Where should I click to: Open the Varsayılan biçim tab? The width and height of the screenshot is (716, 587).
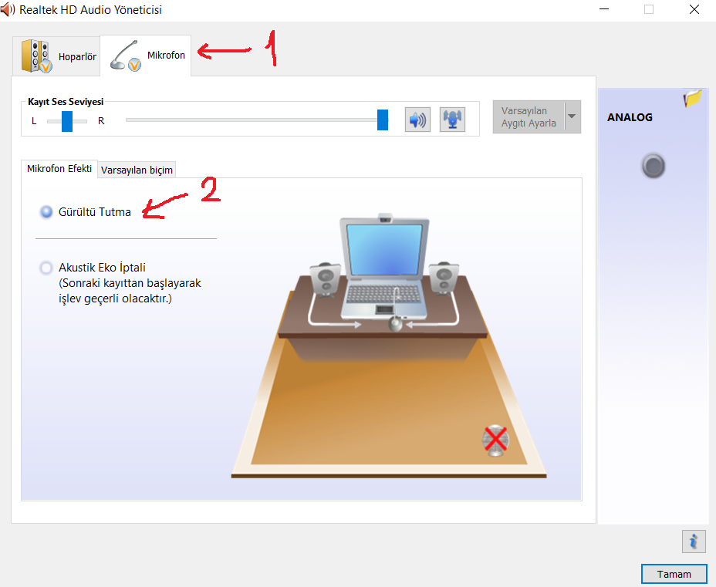[137, 170]
